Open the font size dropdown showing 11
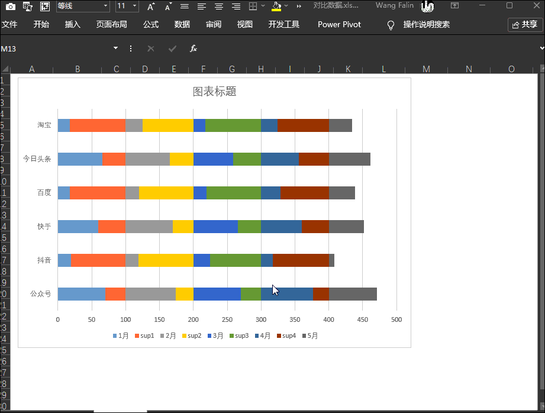 134,6
